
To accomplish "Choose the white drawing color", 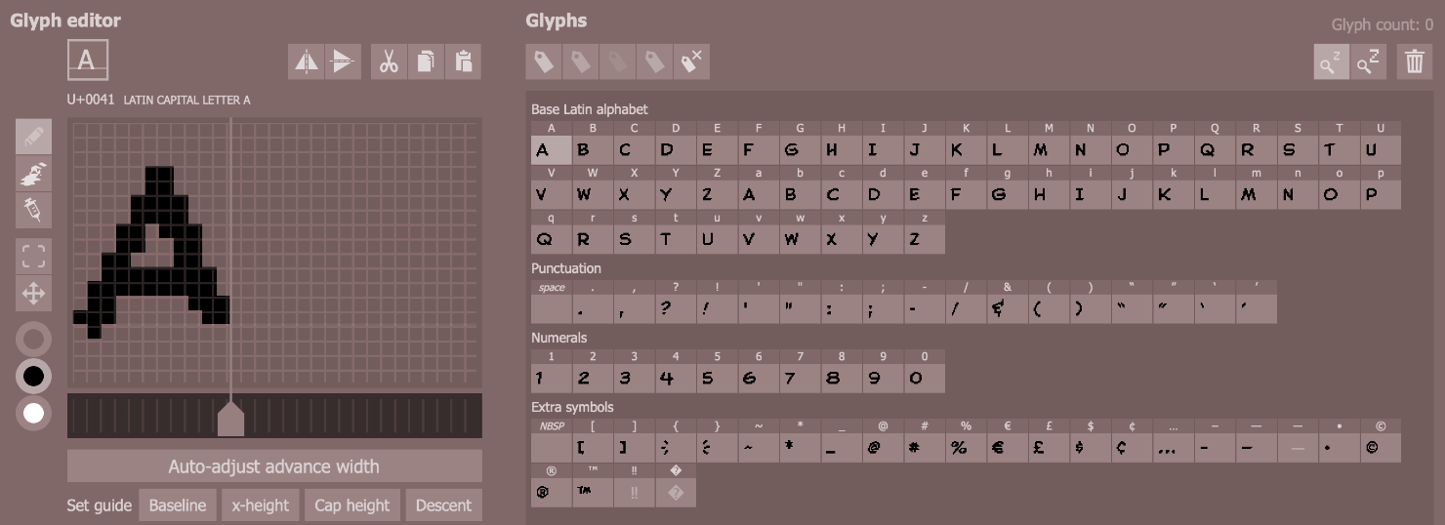I will coord(33,413).
